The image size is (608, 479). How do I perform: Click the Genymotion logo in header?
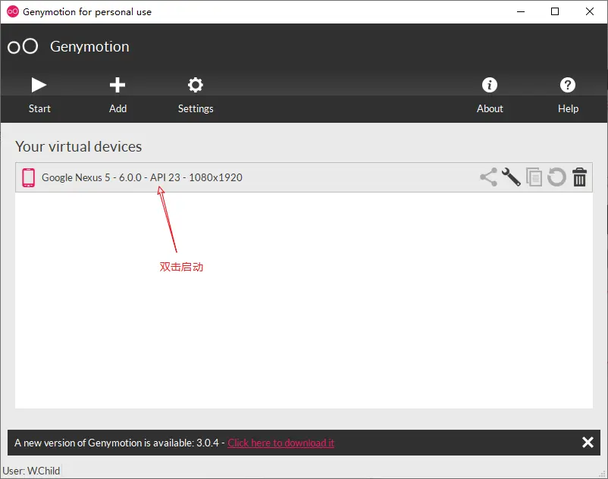tap(23, 46)
